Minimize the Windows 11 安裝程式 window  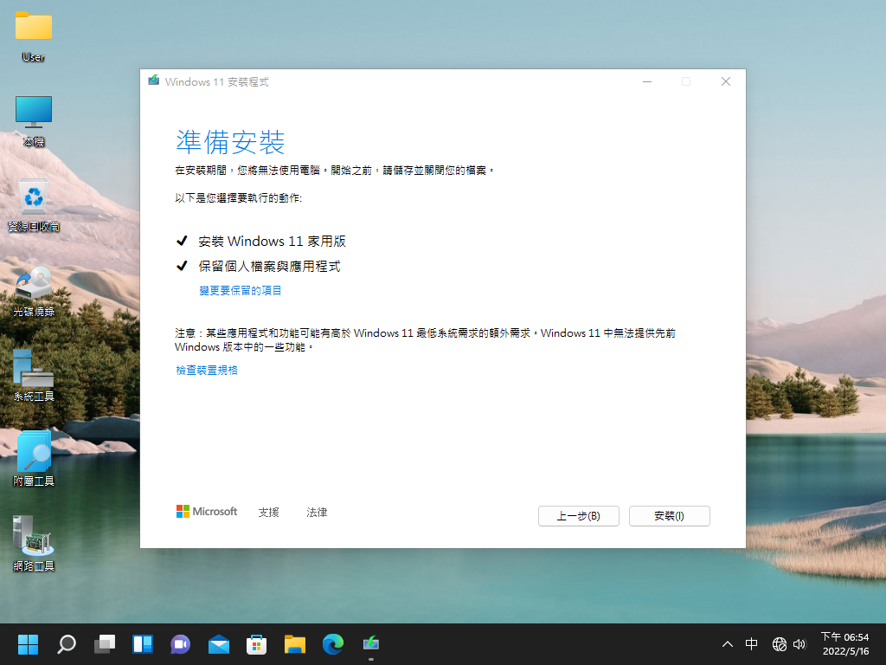point(647,81)
